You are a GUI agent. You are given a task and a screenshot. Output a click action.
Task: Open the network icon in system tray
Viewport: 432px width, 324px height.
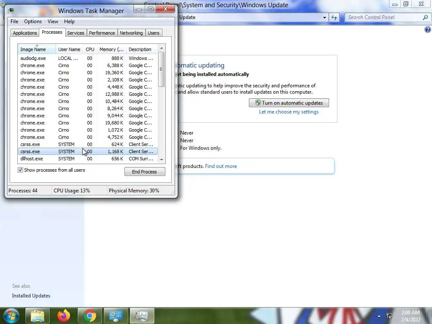pyautogui.click(x=389, y=316)
